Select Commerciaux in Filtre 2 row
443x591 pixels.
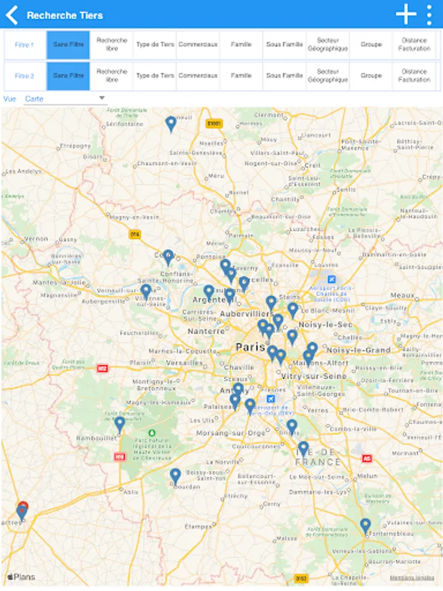pyautogui.click(x=198, y=76)
